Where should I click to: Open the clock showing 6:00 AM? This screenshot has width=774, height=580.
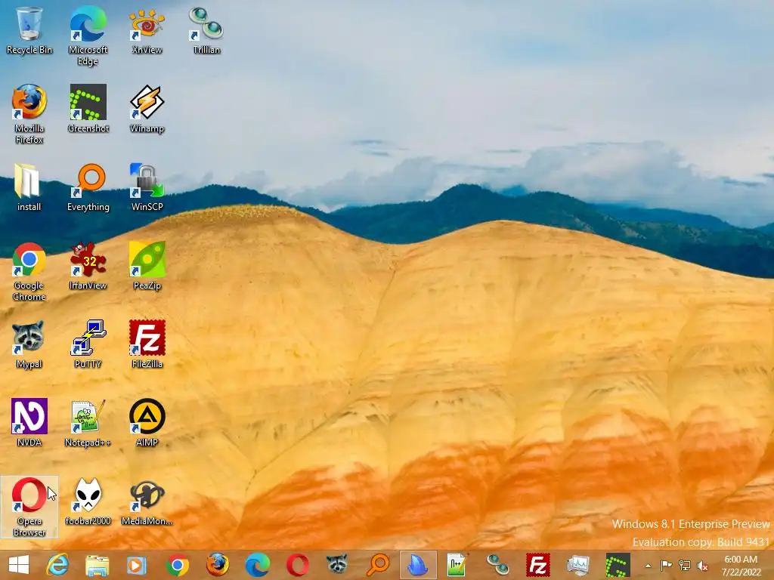(741, 565)
